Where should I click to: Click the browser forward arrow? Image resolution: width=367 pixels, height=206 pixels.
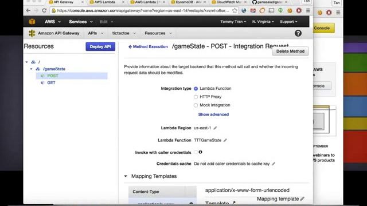[x=36, y=10]
